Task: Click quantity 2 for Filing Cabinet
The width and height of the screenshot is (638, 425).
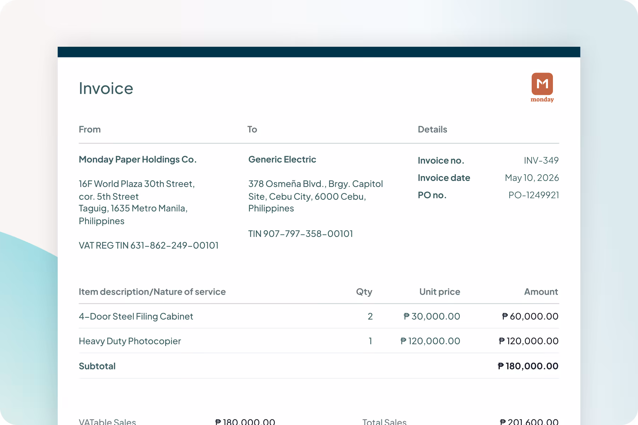Action: pos(370,316)
